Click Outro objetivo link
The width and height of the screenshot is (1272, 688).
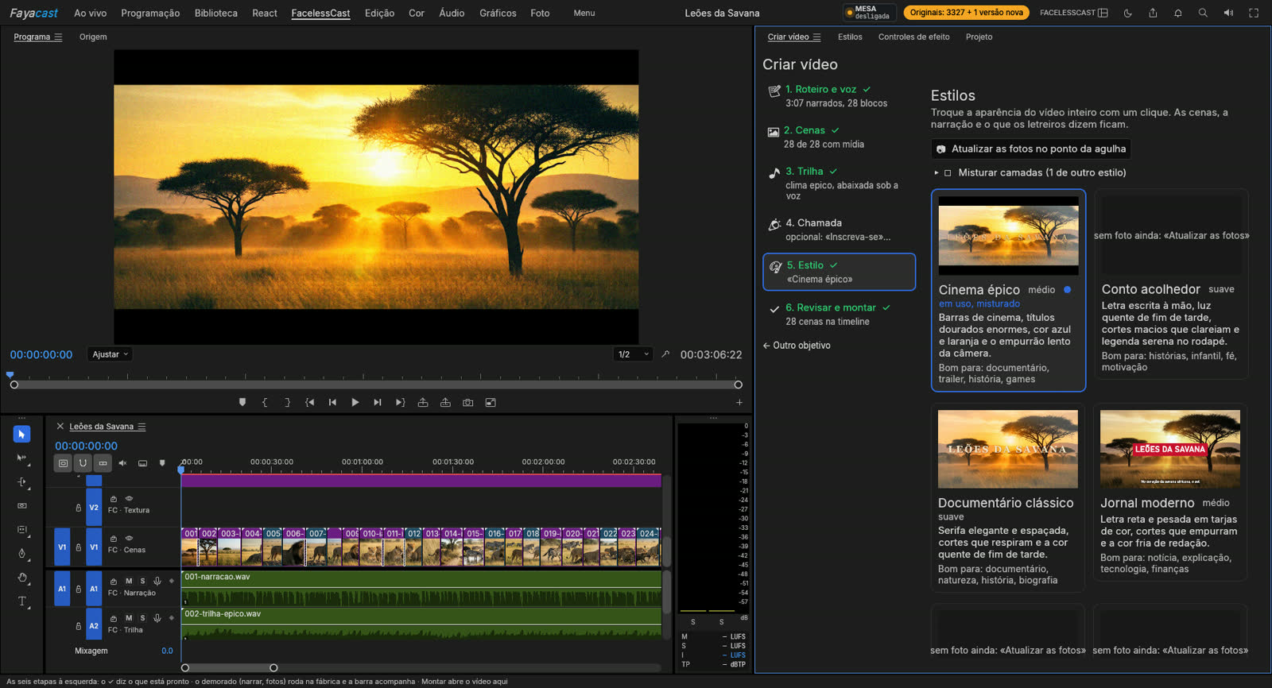797,346
